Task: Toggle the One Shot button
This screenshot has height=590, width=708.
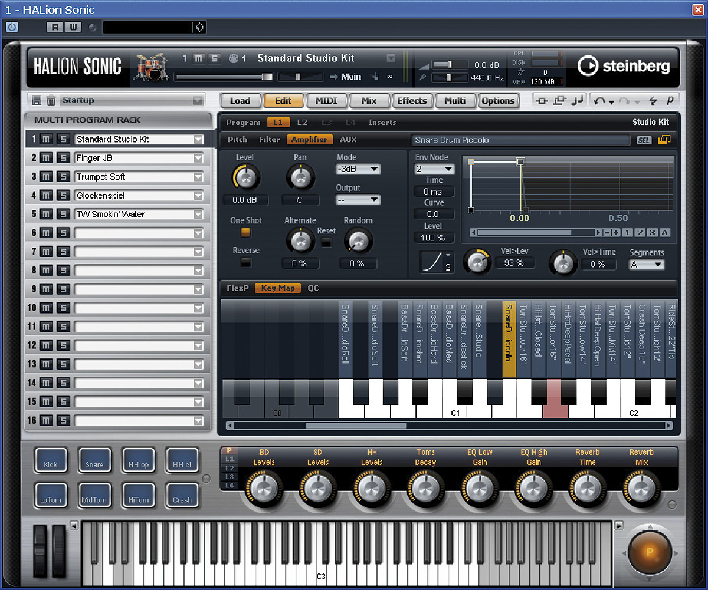Action: pos(245,233)
